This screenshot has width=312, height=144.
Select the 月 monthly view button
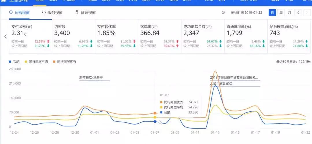pyautogui.click(x=289, y=12)
